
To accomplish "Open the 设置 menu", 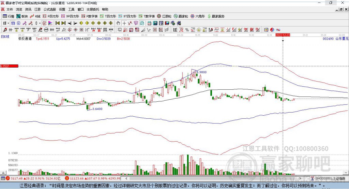I will [62, 9].
